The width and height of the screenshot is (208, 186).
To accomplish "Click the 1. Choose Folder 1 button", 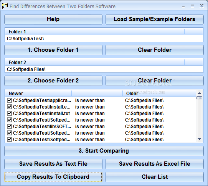I will pyautogui.click(x=53, y=50).
